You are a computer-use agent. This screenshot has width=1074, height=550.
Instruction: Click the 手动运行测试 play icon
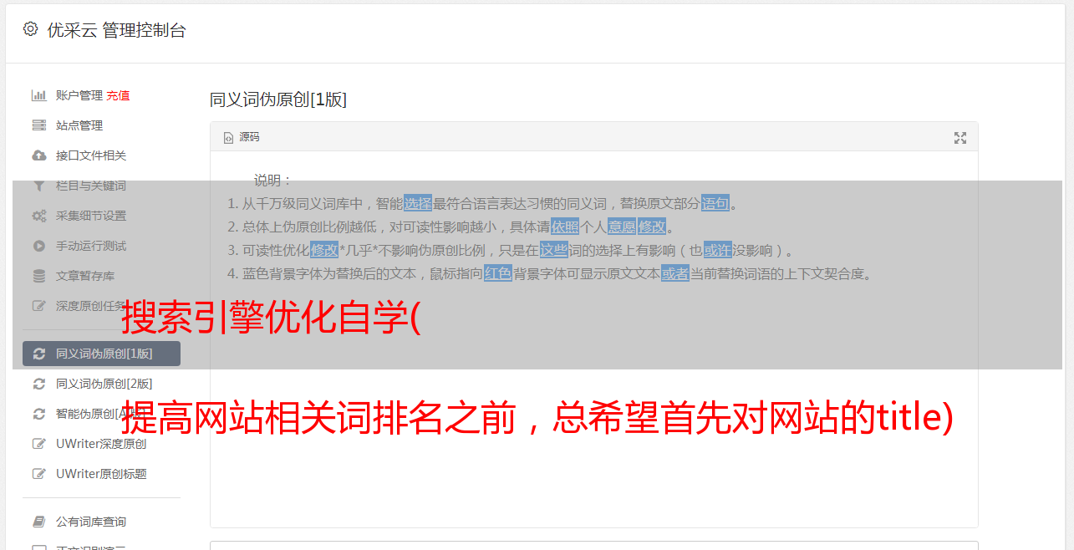(38, 246)
